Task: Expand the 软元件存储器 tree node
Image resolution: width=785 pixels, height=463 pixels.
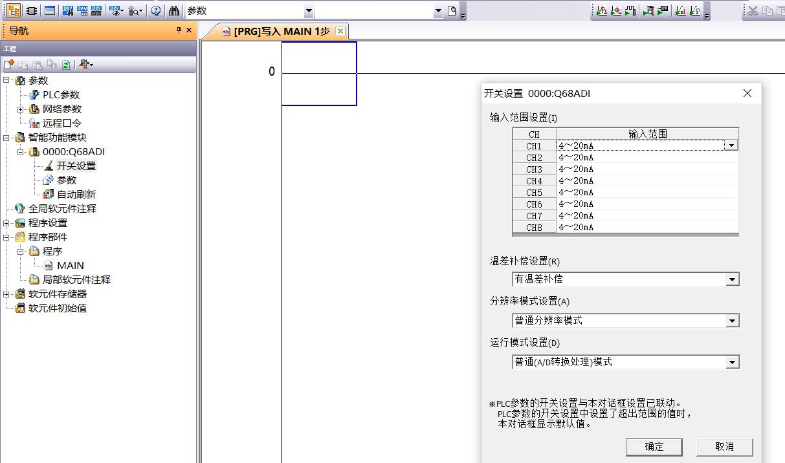Action: point(6,294)
